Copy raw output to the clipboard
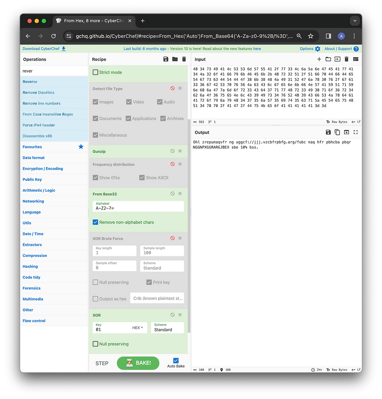 click(x=337, y=132)
